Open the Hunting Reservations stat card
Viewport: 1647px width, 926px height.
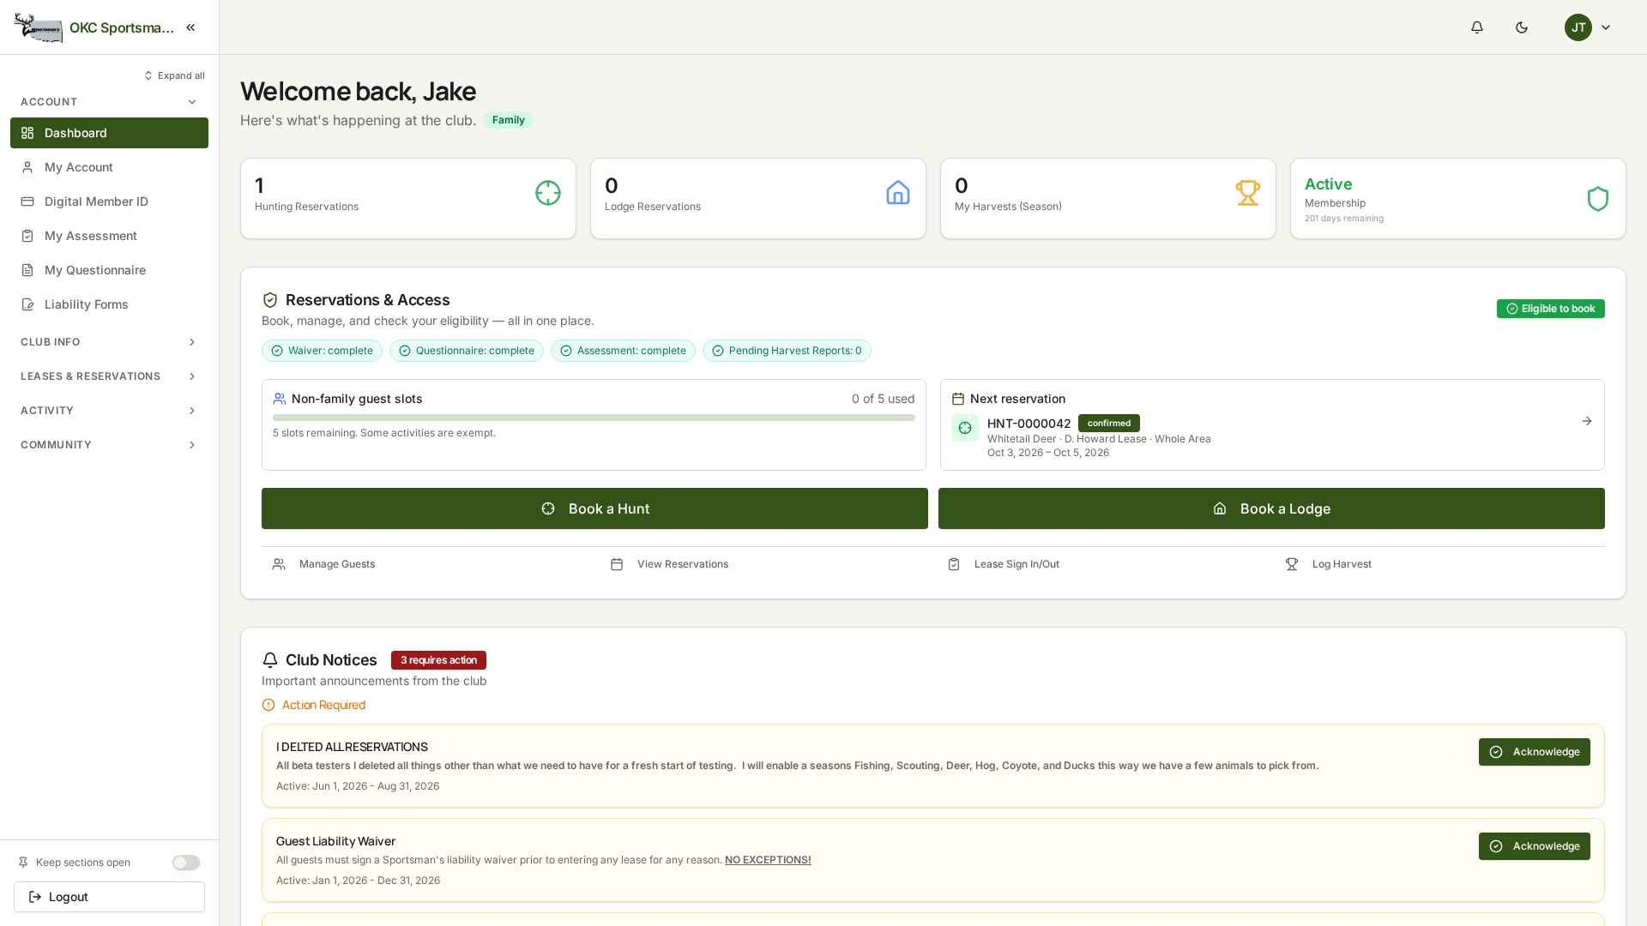pos(408,198)
